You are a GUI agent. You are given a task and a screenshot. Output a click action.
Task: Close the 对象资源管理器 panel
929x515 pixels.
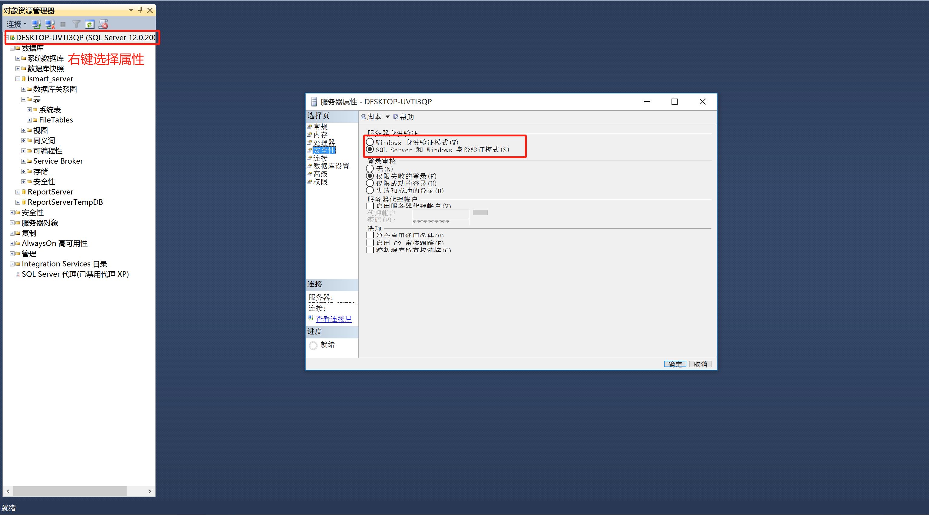150,10
